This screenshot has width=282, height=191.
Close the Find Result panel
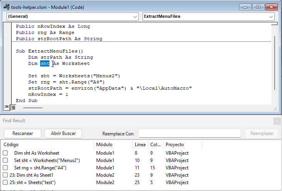(277, 121)
